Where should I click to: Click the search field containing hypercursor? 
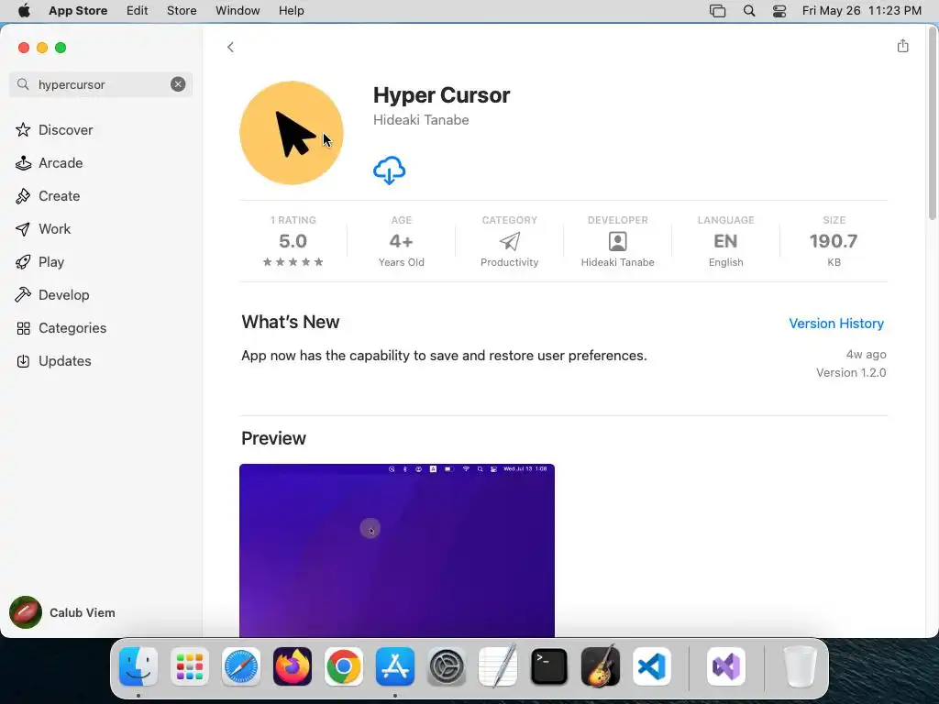tap(101, 84)
